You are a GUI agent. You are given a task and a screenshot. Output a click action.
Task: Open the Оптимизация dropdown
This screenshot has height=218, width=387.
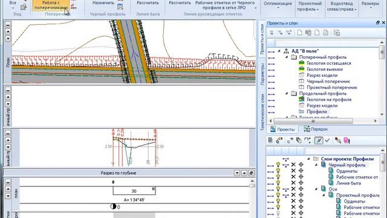278,5
